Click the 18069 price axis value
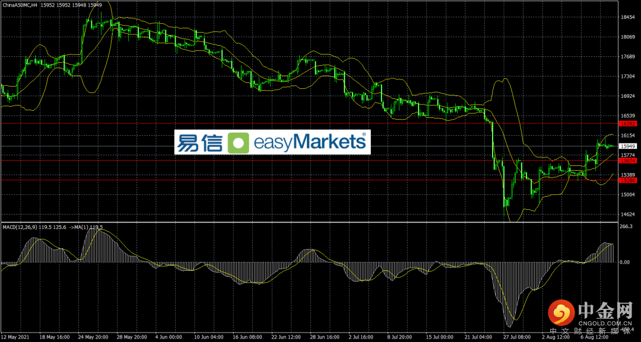Screen dimensions: 641x342 tap(627, 37)
